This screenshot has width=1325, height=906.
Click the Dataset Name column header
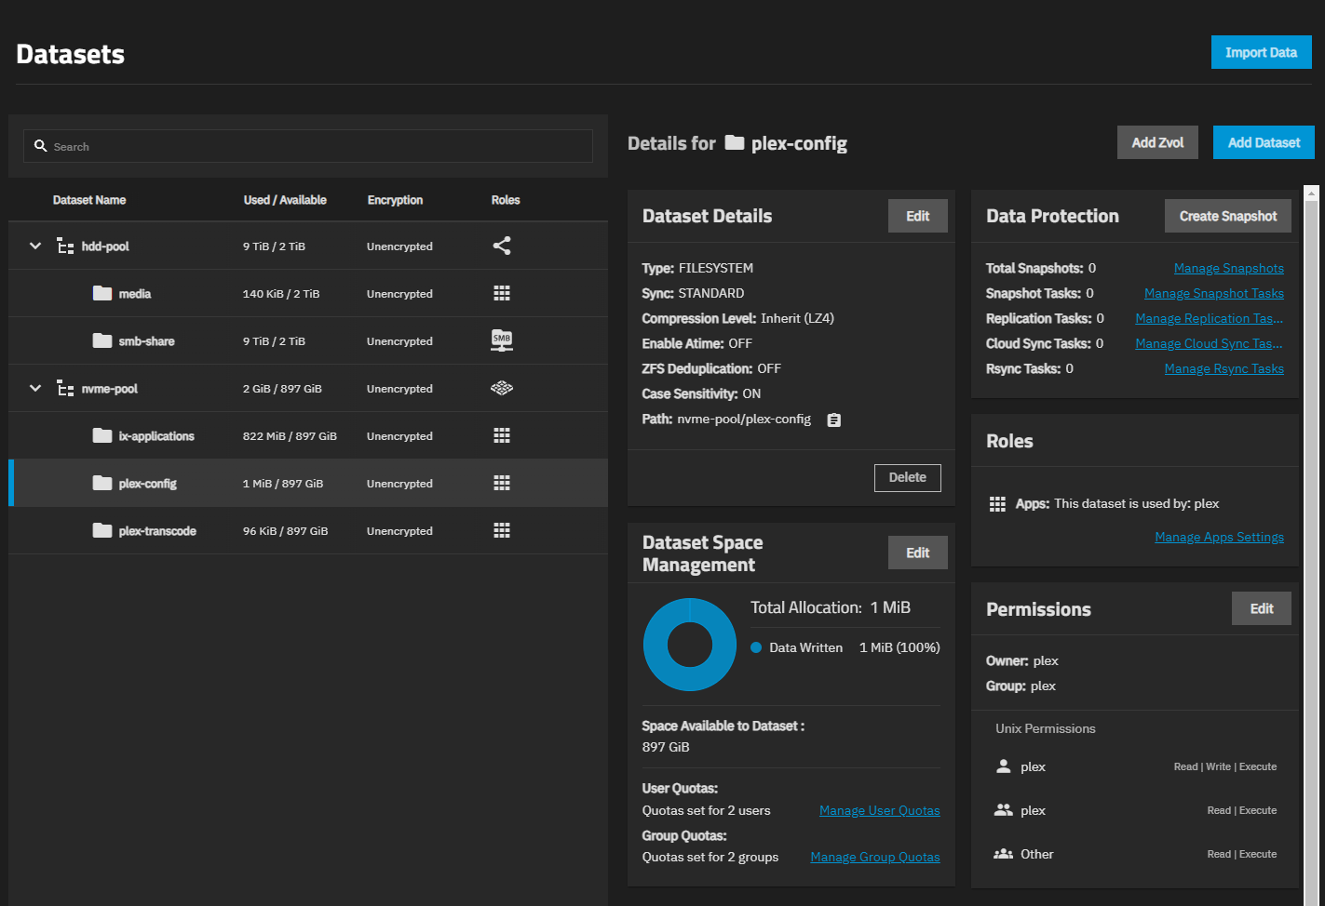click(89, 200)
